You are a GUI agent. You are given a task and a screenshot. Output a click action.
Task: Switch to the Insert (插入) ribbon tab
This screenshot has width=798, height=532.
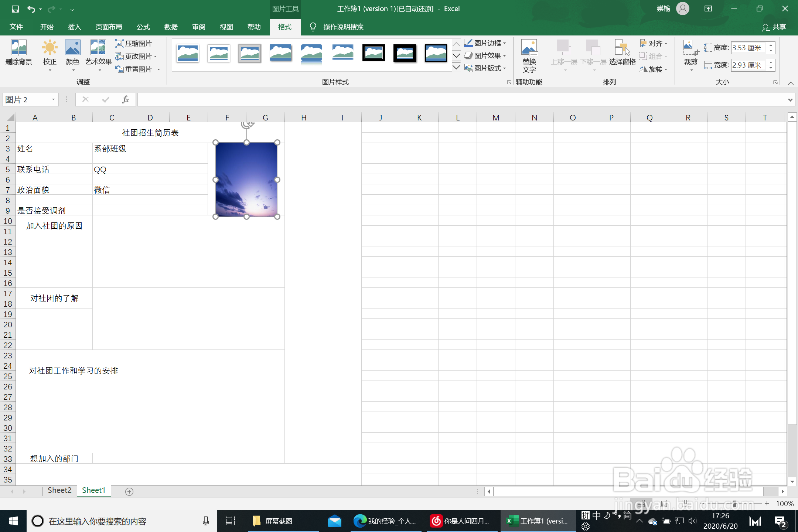click(74, 27)
